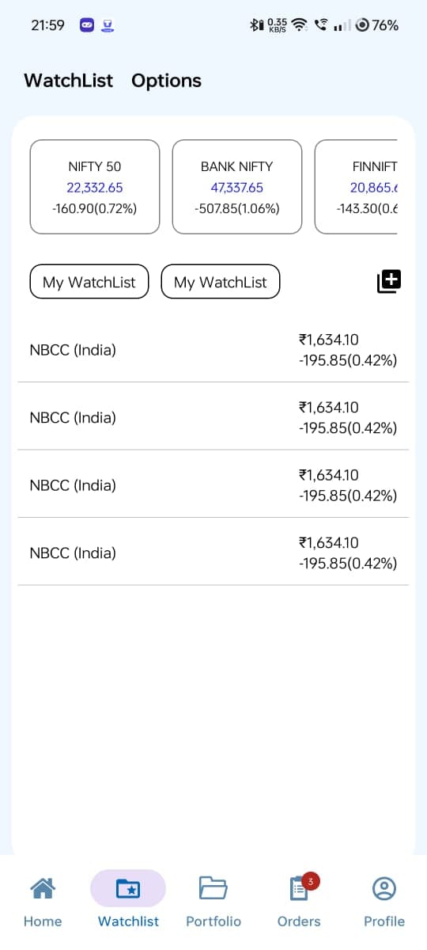Open the NIFTY 50 index card
Image resolution: width=427 pixels, height=950 pixels.
point(95,187)
